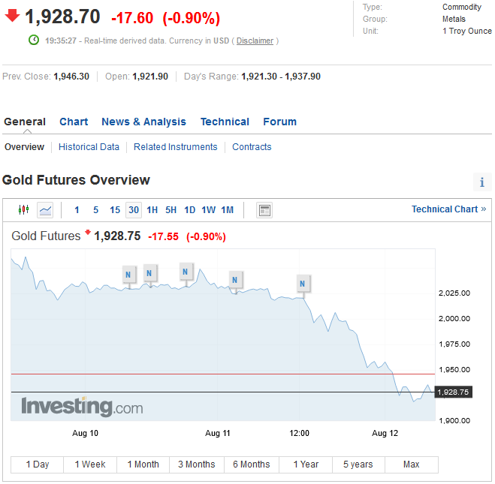This screenshot has width=495, height=484.
Task: Open the Historical Data sub-tab
Action: 89,147
